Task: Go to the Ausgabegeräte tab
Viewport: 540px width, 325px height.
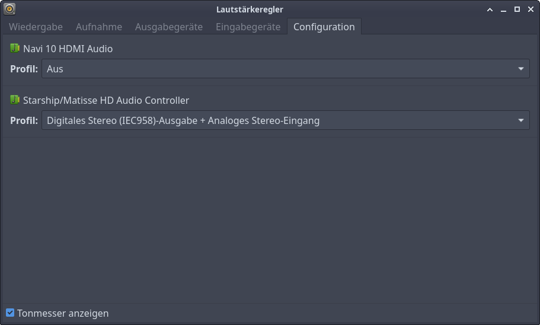Action: pos(169,27)
